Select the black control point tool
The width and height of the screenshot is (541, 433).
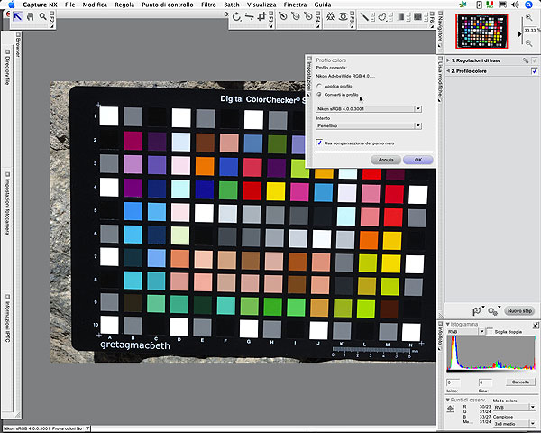coord(283,16)
